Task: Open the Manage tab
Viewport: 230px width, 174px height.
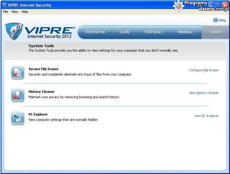Action: 185,32
